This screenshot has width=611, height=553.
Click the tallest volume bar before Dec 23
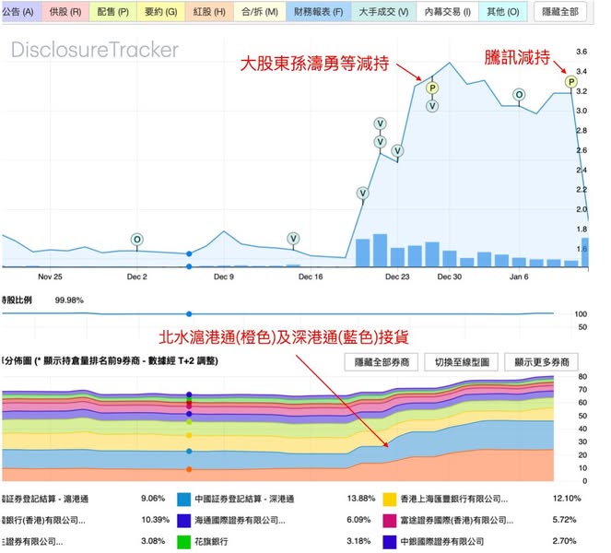click(x=380, y=250)
